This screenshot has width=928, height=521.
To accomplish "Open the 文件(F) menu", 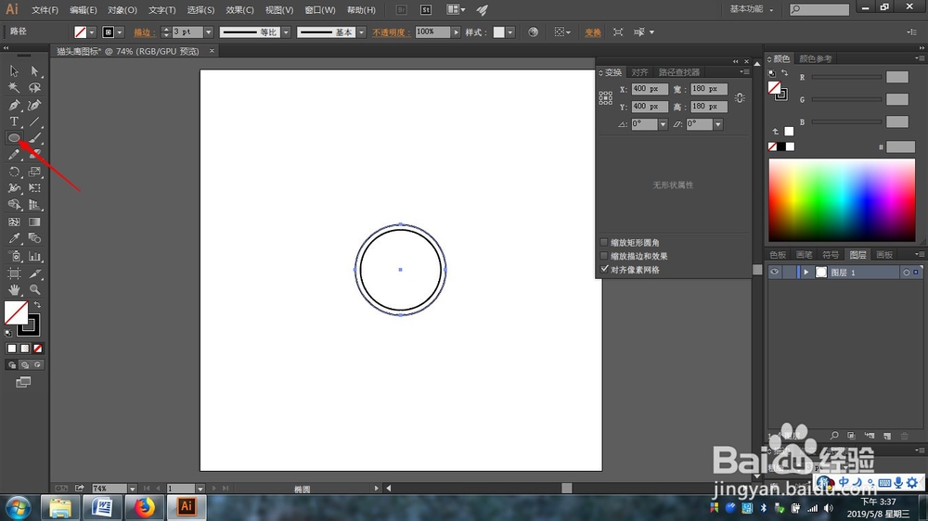I will (45, 10).
